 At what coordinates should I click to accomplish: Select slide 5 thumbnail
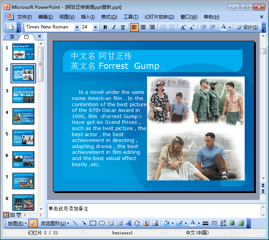23,138
